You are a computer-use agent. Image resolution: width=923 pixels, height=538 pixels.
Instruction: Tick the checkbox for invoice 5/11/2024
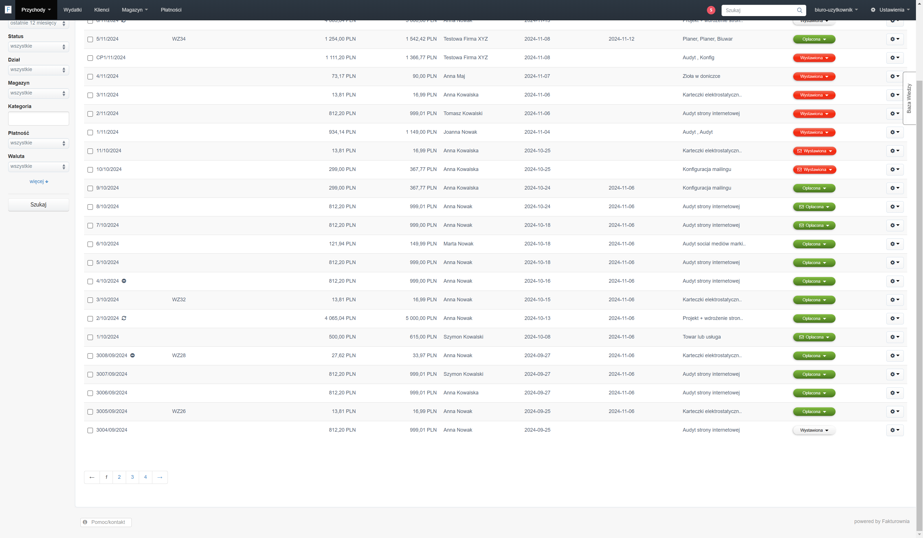pyautogui.click(x=90, y=39)
